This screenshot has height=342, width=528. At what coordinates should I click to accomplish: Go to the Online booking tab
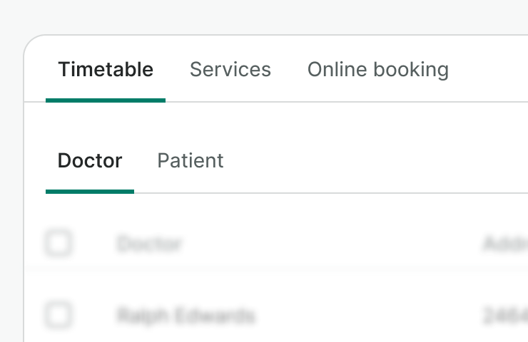[x=377, y=70]
